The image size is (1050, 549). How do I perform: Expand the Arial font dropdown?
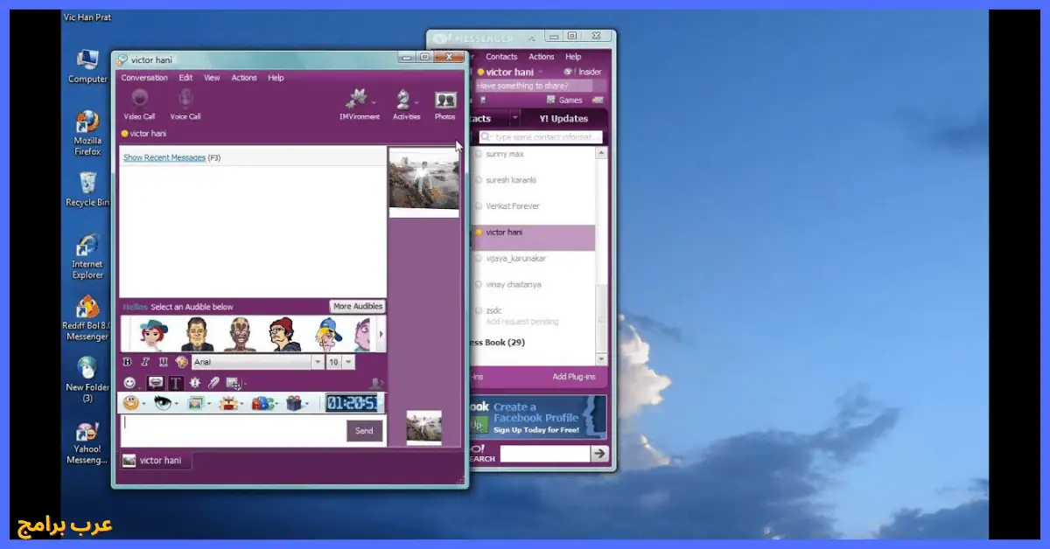pos(318,362)
